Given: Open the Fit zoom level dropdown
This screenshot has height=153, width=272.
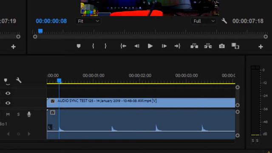Looking at the screenshot, I should [88, 21].
